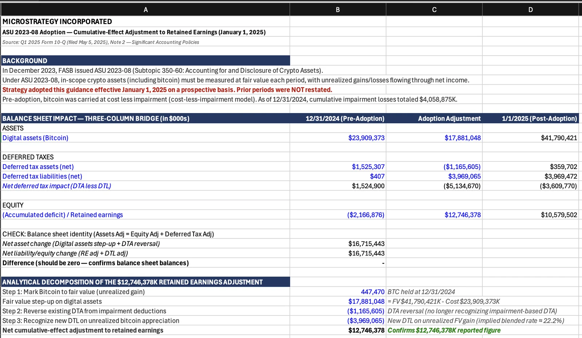The width and height of the screenshot is (582, 338).
Task: Click the MICROSTRATEGY INCORPORATED title cell
Action: (145, 21)
